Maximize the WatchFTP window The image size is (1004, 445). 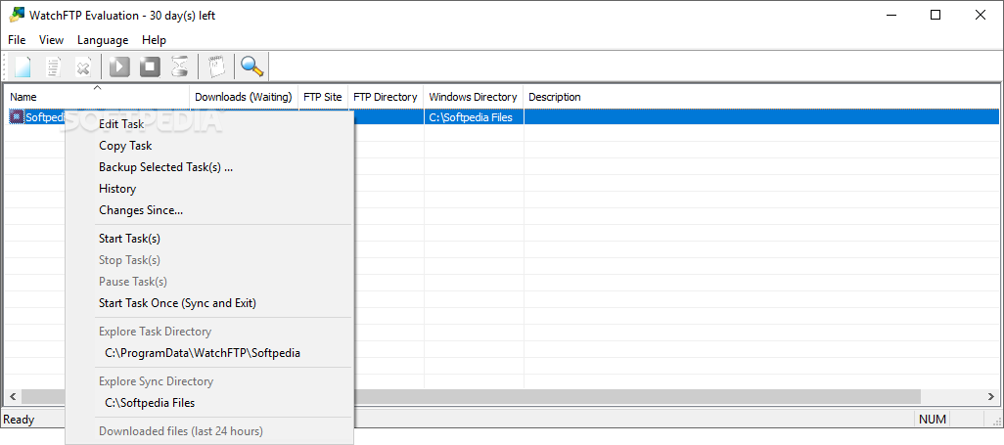tap(936, 16)
